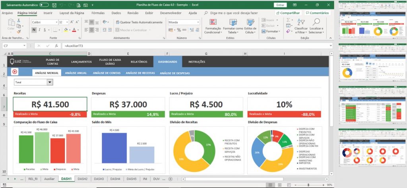Open the Formatar cells dropdown
This screenshot has height=188, width=407.
(271, 31)
